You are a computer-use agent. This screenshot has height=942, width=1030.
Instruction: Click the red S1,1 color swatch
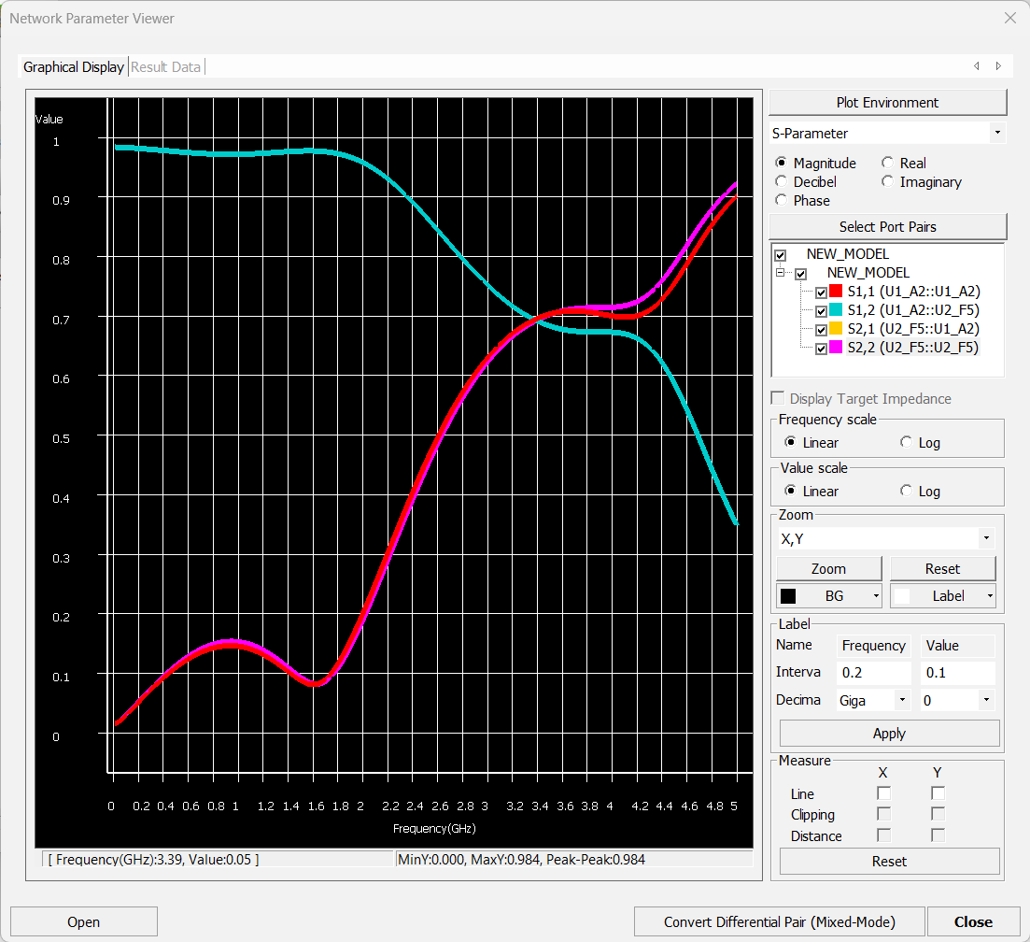(x=836, y=292)
